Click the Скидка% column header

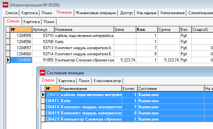point(202,30)
